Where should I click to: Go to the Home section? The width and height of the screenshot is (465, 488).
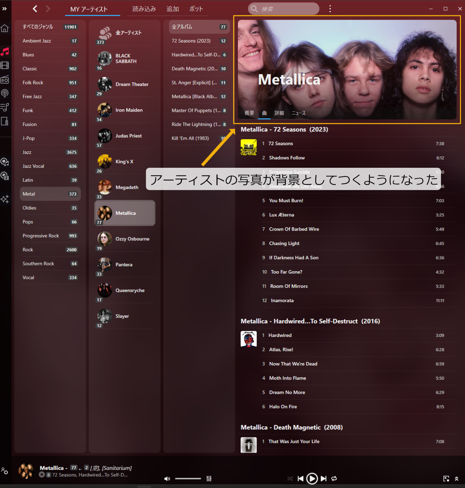click(5, 28)
